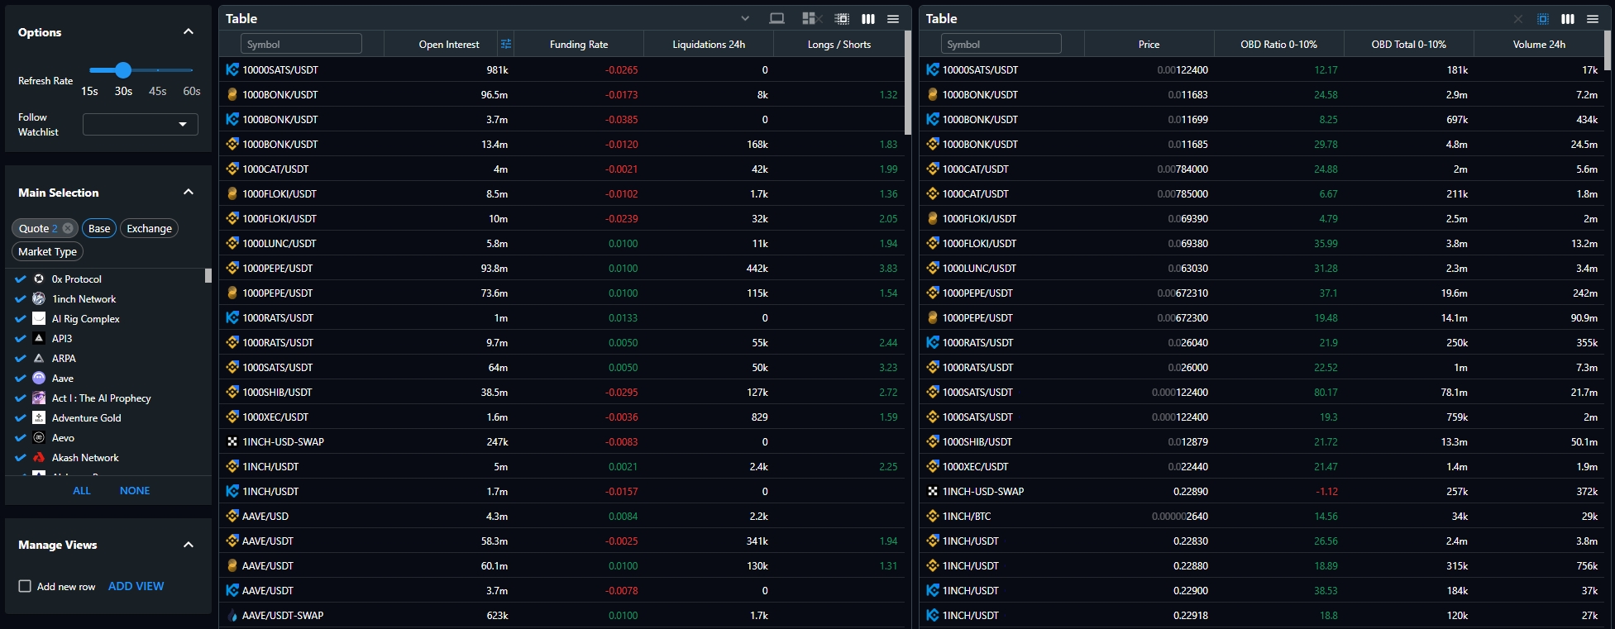
Task: Open the left table's column chooser icon
Action: click(868, 18)
